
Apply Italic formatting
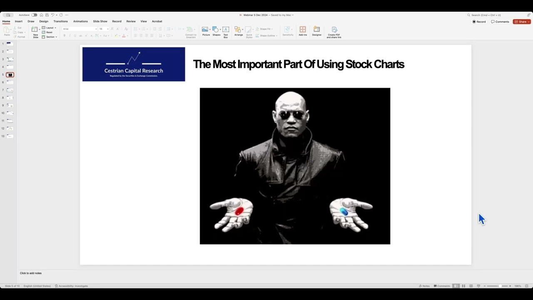click(70, 36)
